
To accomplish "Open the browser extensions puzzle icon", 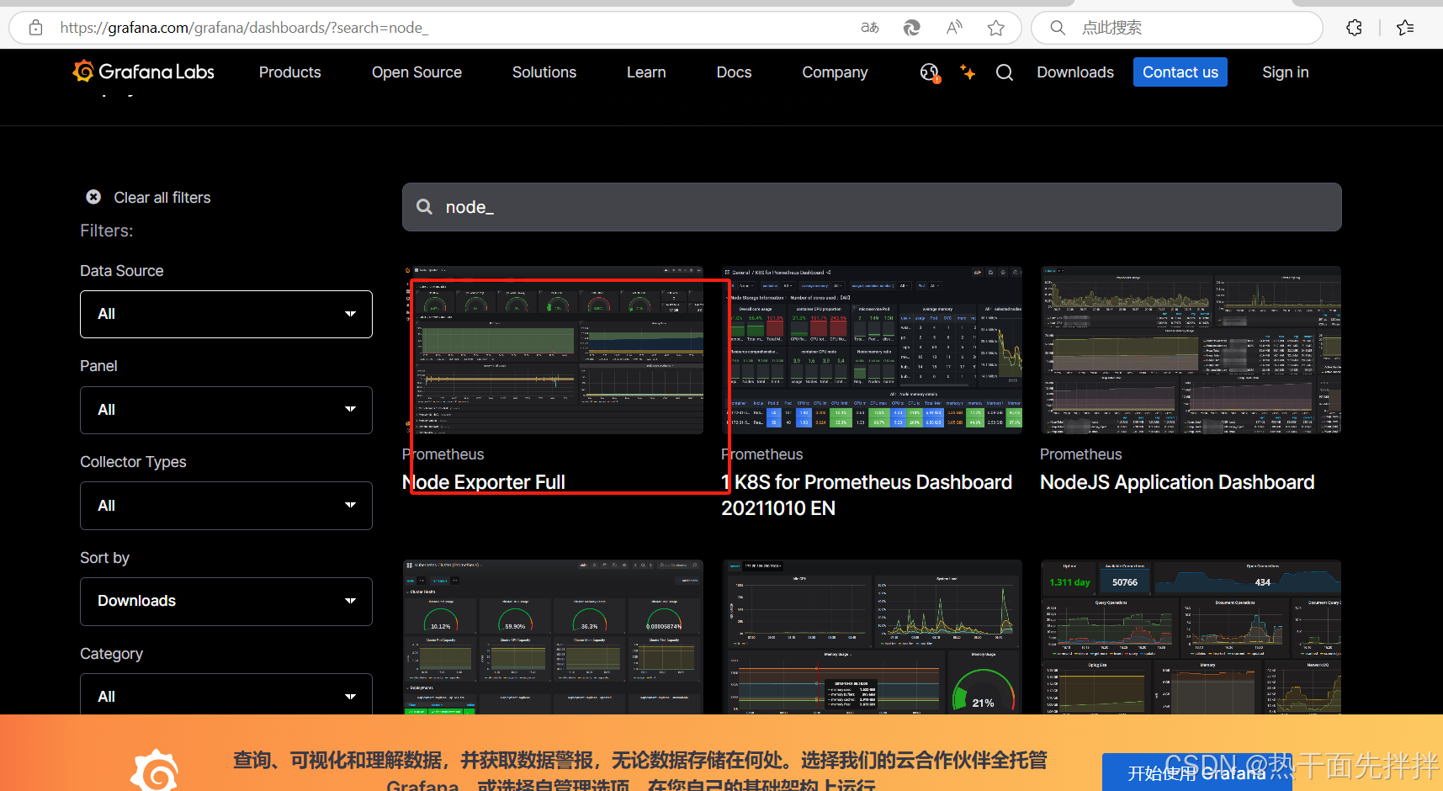I will [1354, 28].
